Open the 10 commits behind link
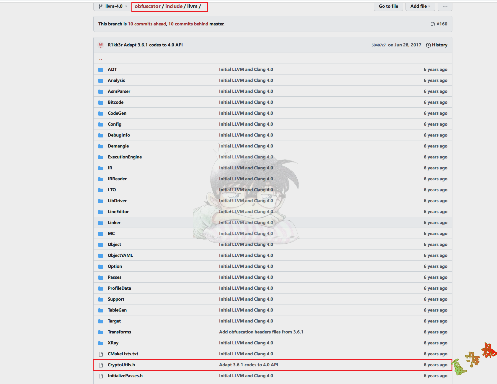The width and height of the screenshot is (497, 384). tap(188, 24)
